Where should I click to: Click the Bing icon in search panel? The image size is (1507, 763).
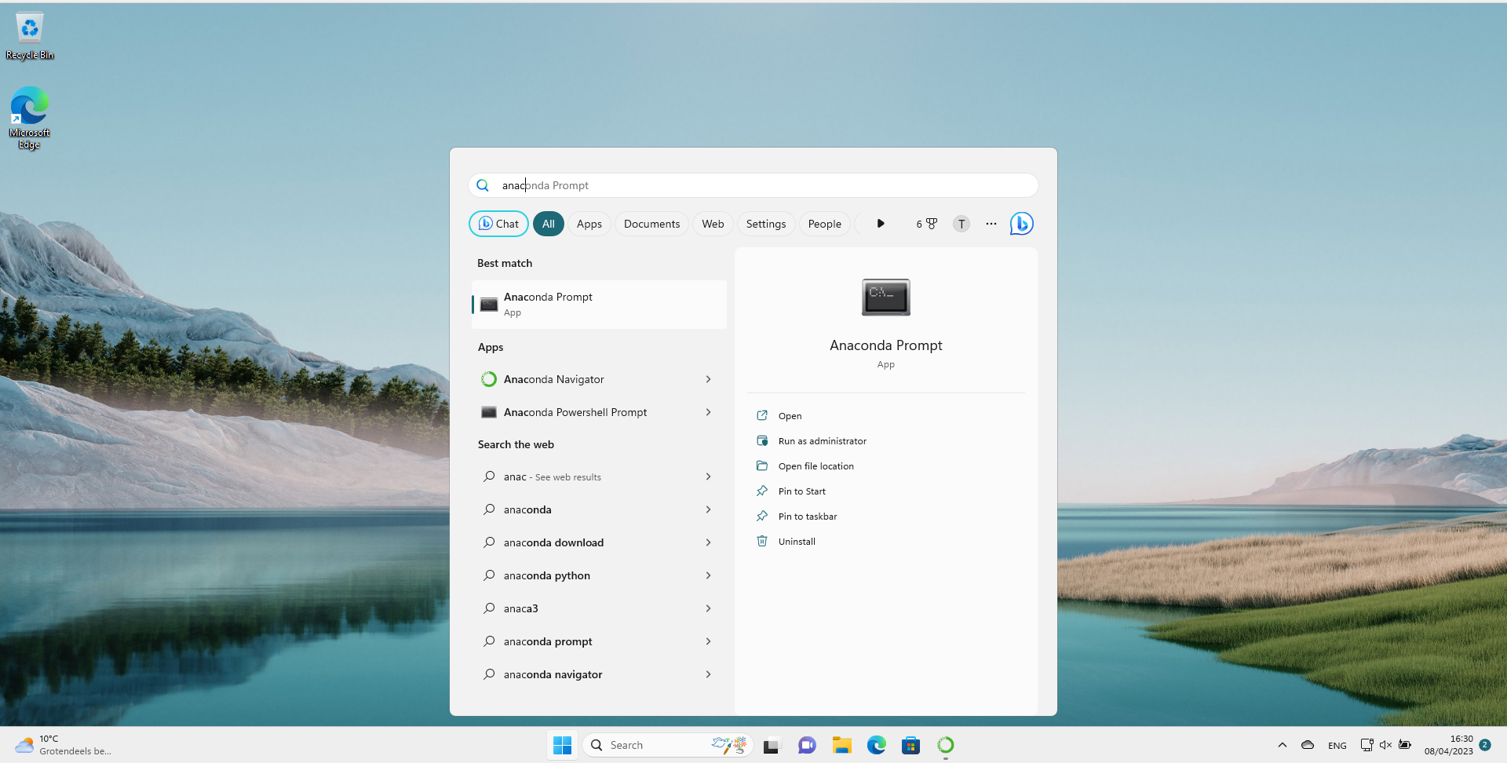pos(1021,224)
